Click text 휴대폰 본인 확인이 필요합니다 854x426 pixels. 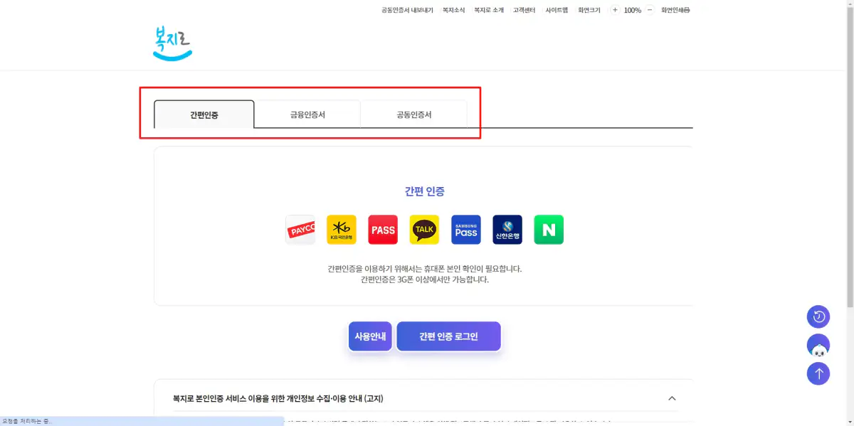pyautogui.click(x=472, y=269)
